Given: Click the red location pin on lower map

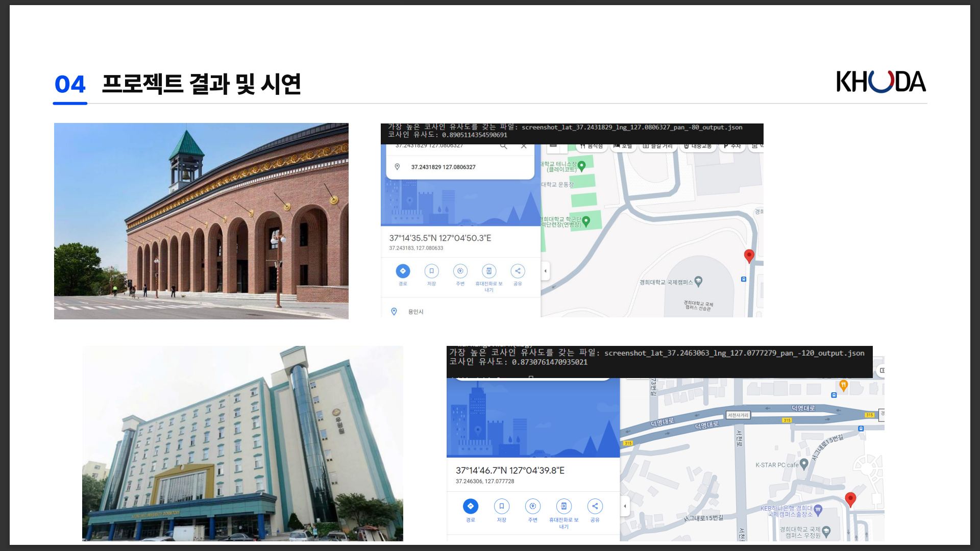Looking at the screenshot, I should click(x=850, y=498).
